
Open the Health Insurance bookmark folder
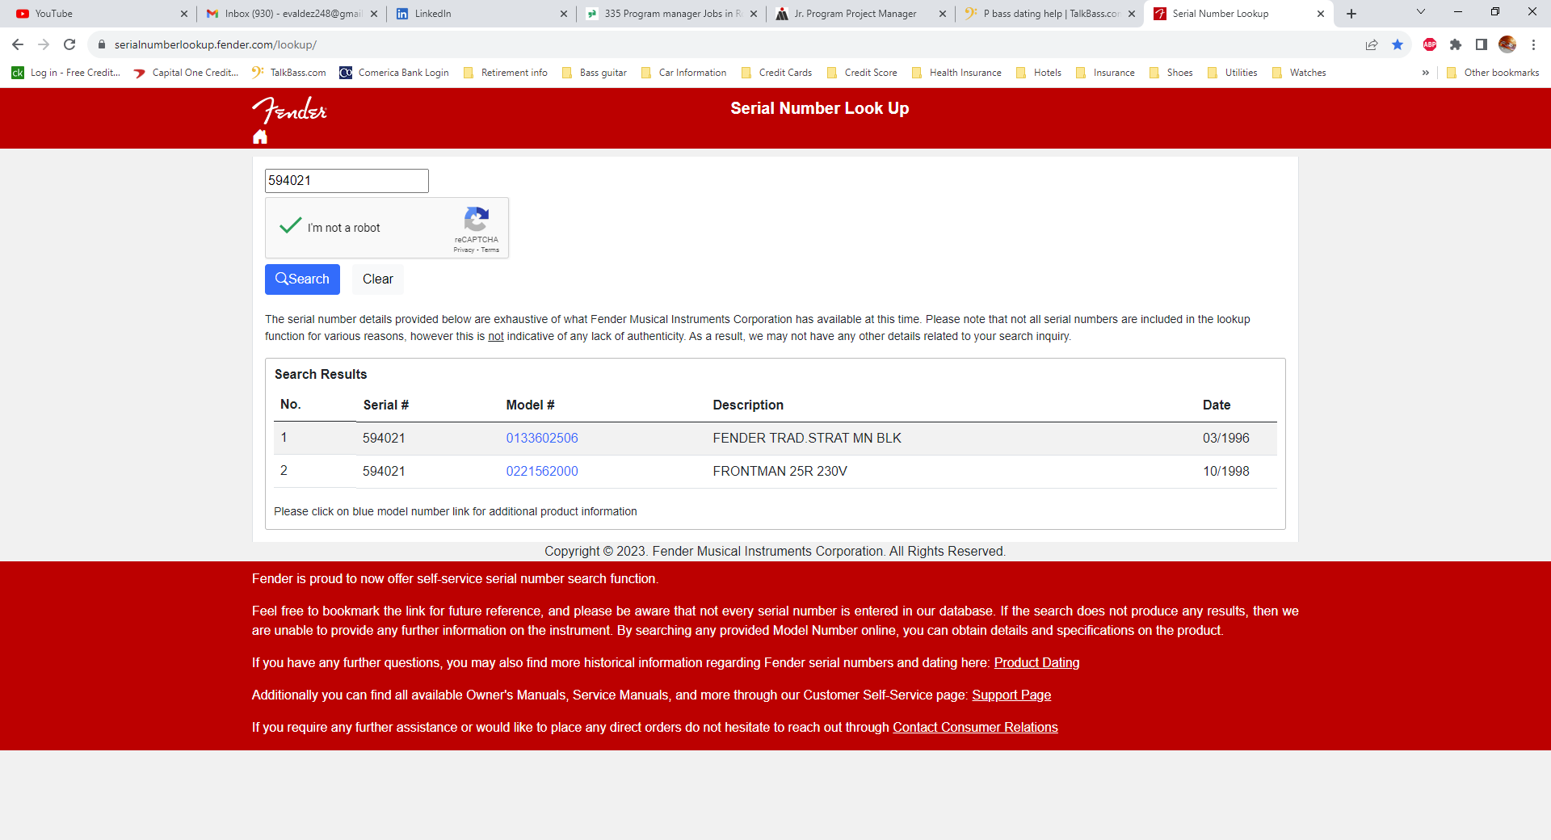tap(956, 73)
